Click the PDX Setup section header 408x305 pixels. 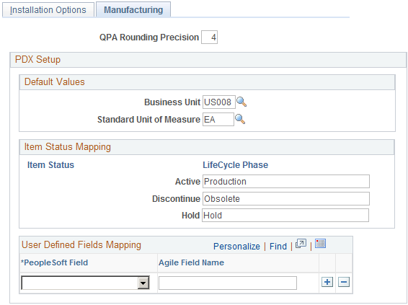(37, 59)
